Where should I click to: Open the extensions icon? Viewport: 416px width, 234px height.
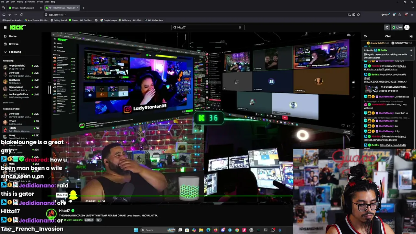[x=400, y=15]
